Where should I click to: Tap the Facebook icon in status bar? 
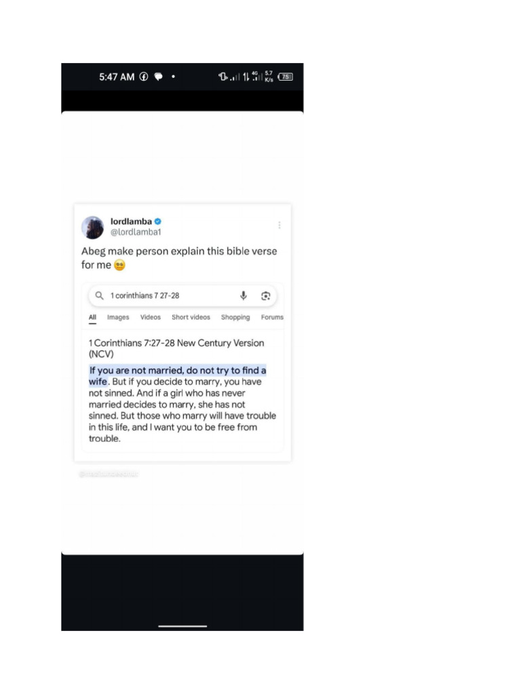(x=144, y=77)
